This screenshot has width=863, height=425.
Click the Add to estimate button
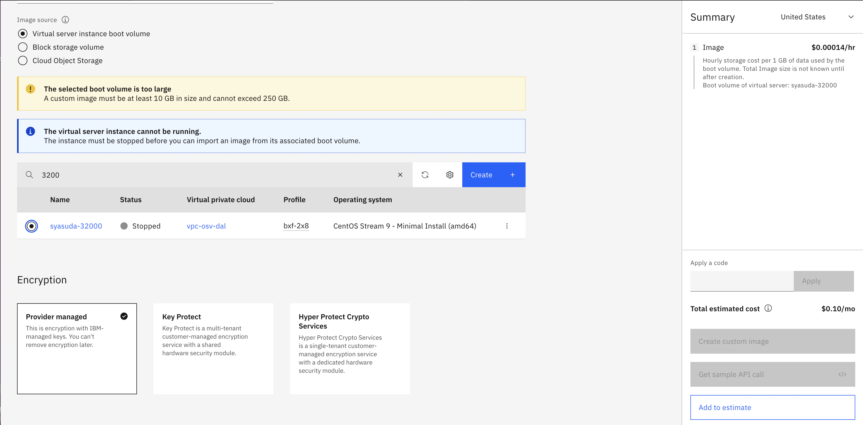[x=773, y=407]
